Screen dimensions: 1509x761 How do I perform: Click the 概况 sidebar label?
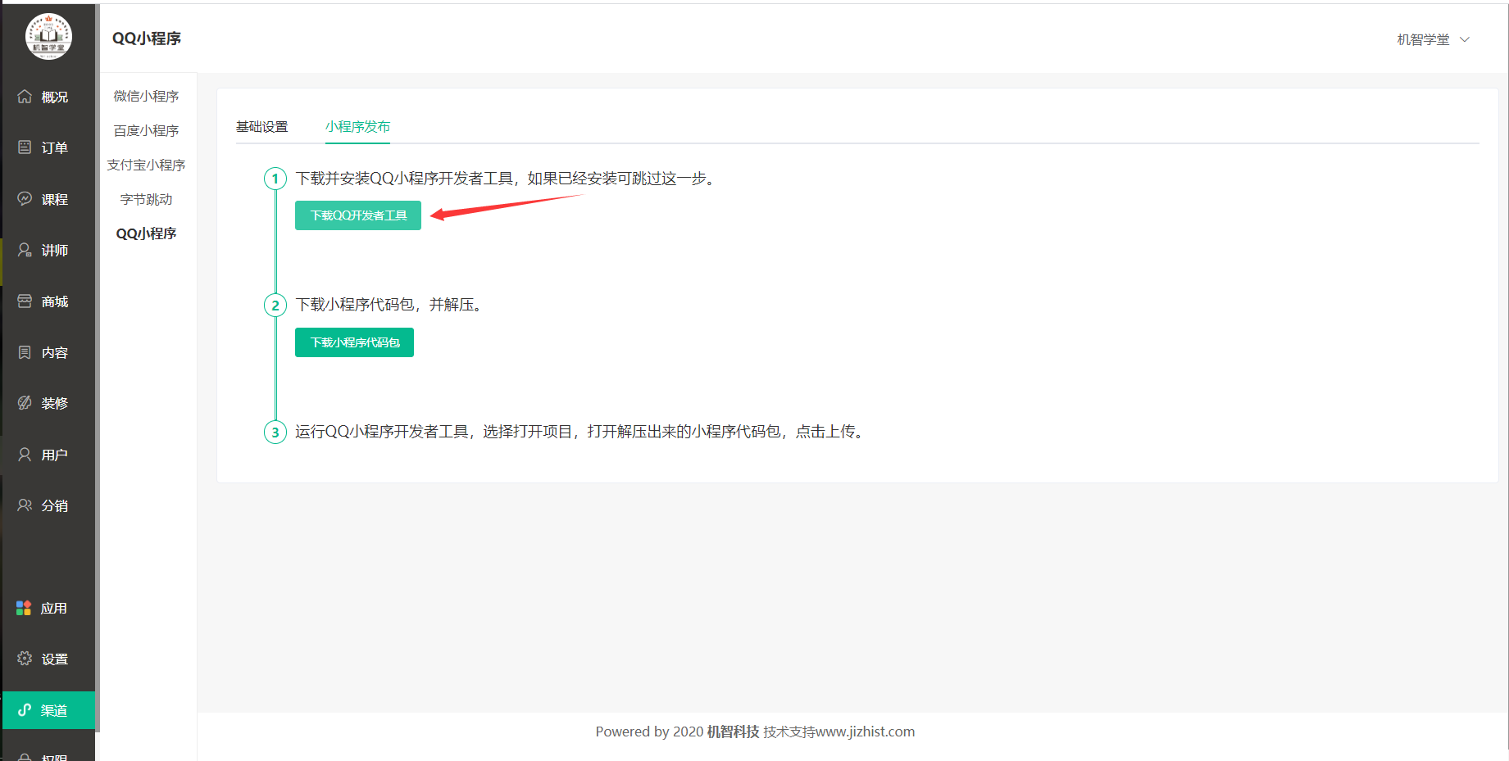tap(55, 97)
